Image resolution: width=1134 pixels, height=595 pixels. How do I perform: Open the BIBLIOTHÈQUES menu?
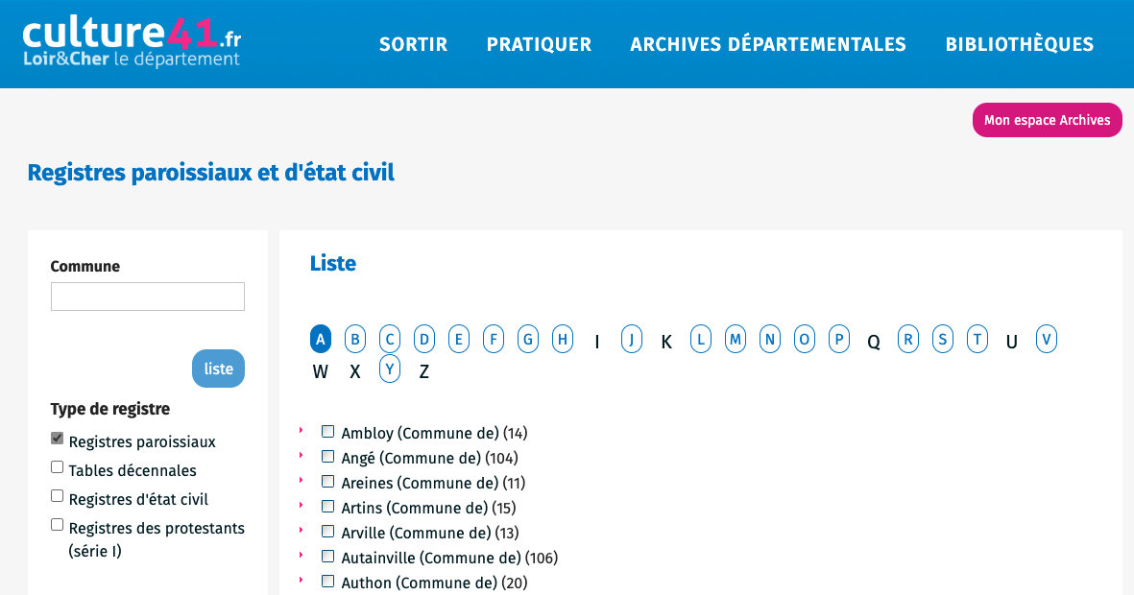(1020, 44)
